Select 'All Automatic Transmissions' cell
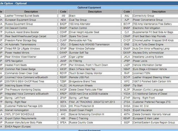This screenshot has width=178, height=131. (x=31, y=44)
